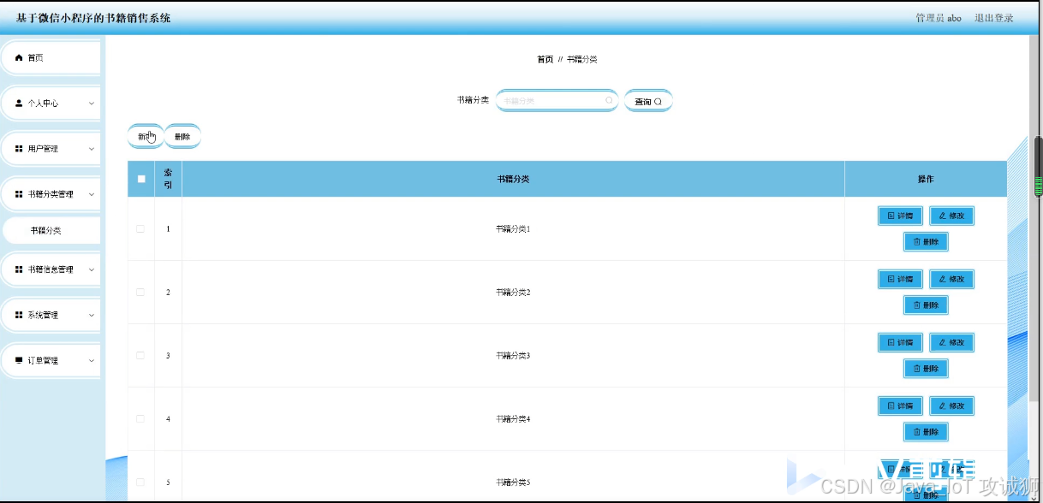Click 修改 button for 书籍分类1
Screen dimensions: 1043x503
click(x=951, y=216)
